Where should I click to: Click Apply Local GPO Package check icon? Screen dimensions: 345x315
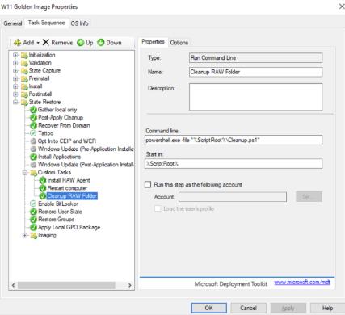pyautogui.click(x=33, y=228)
